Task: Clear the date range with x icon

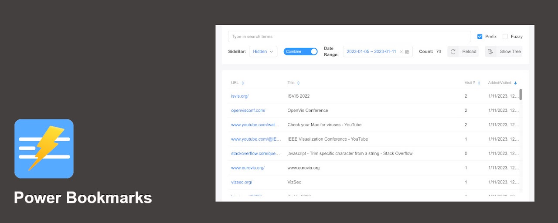Action: coord(401,51)
